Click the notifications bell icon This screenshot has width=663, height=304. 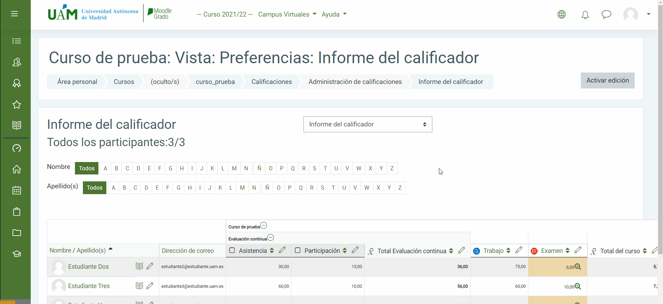click(x=585, y=15)
